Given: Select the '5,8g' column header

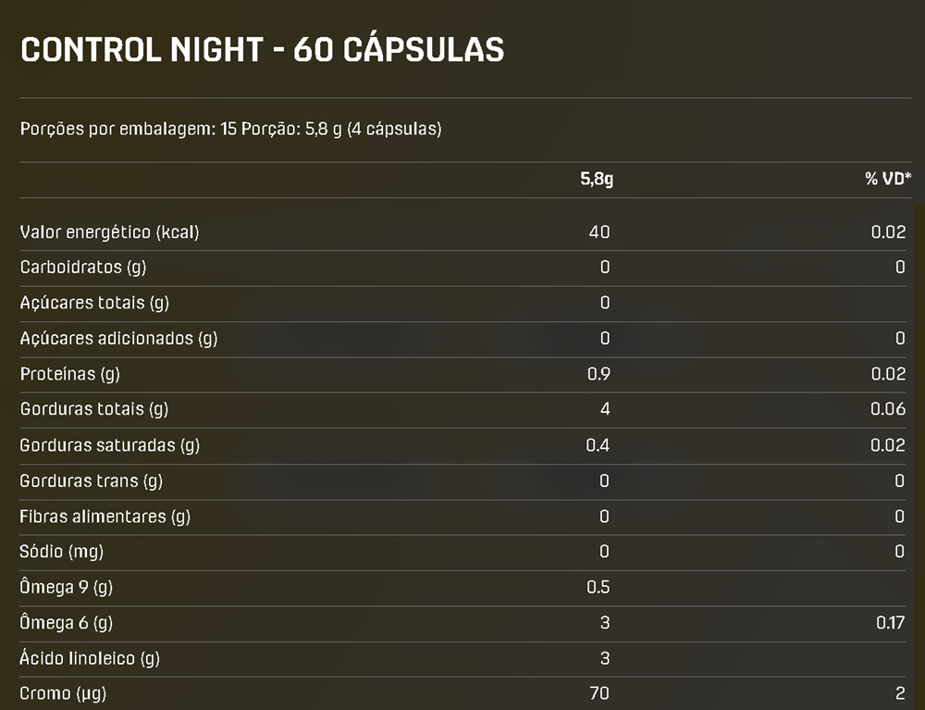Looking at the screenshot, I should coord(597,180).
